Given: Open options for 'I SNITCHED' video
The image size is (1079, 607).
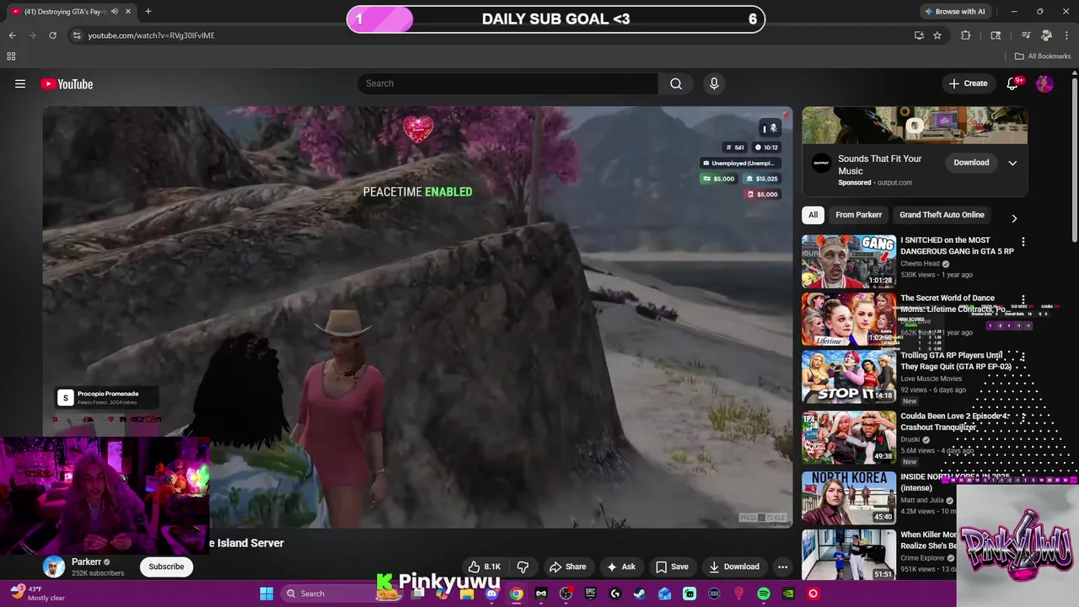Looking at the screenshot, I should 1023,242.
